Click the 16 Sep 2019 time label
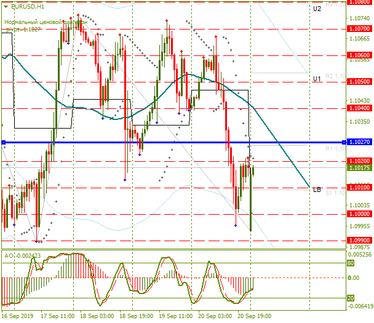Viewport: 374px width, 323px height. click(17, 316)
